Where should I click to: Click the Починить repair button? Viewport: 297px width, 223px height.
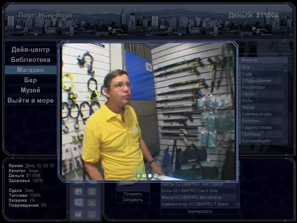133,194
